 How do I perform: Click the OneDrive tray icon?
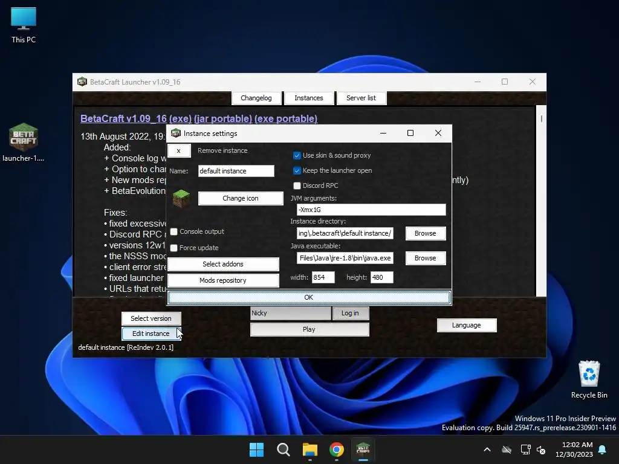pyautogui.click(x=507, y=449)
